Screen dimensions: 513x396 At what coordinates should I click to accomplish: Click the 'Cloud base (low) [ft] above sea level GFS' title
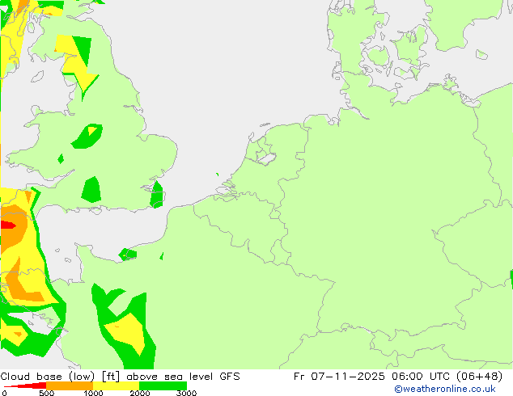pyautogui.click(x=120, y=377)
